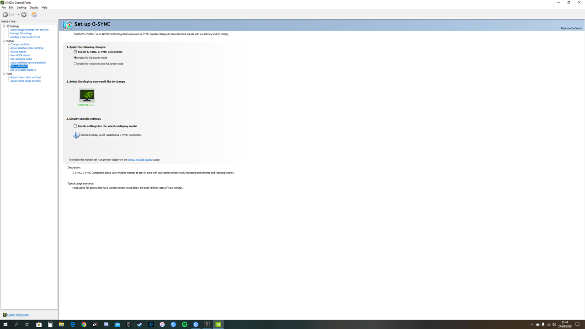The width and height of the screenshot is (585, 329).
Task: Open Adjust video colour settings
Action: [x=26, y=77]
